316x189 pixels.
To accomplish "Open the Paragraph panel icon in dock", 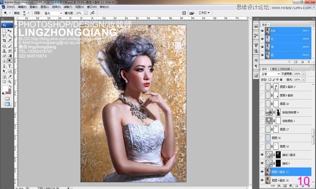I will tap(256, 66).
